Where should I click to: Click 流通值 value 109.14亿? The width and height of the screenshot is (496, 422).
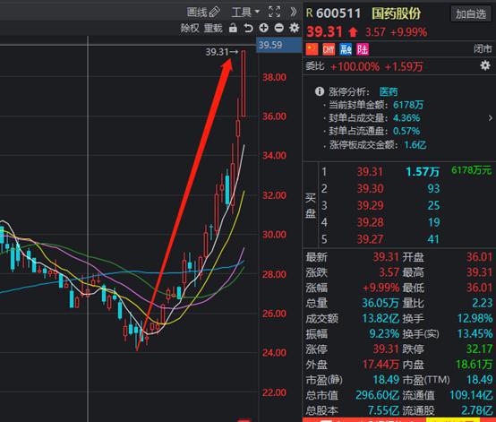point(471,395)
